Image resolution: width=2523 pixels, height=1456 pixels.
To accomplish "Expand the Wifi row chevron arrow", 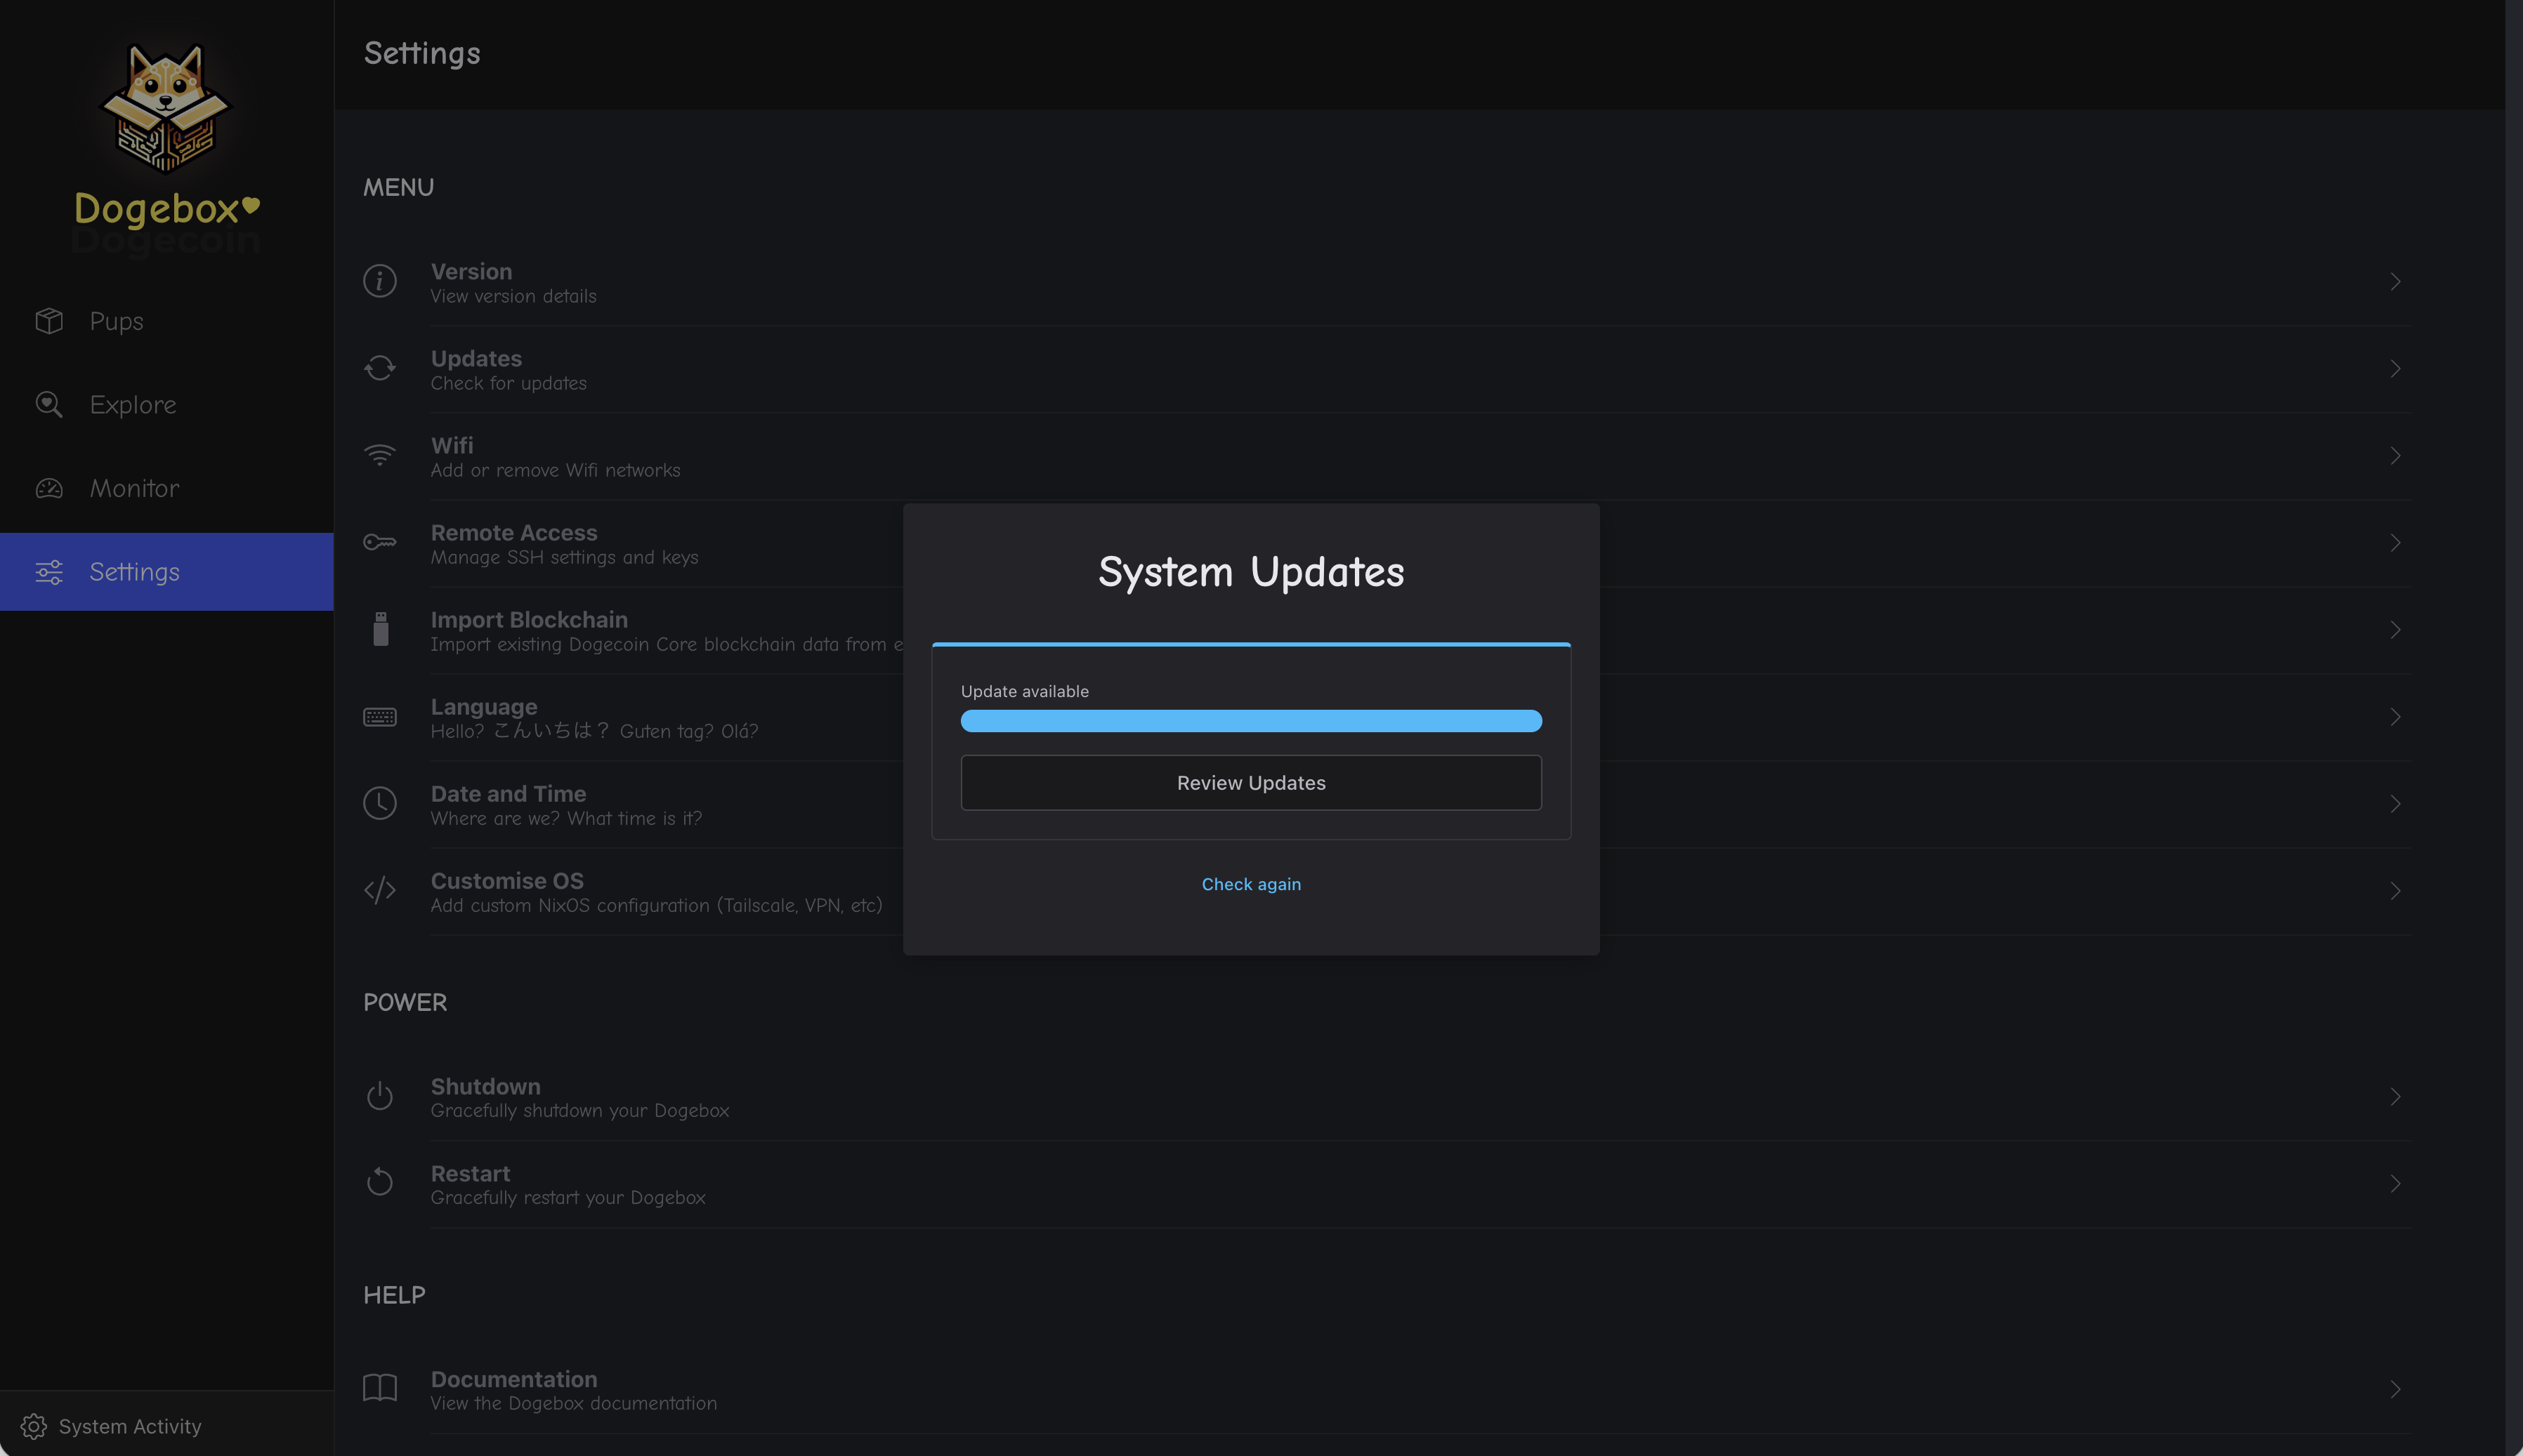I will (x=2395, y=456).
